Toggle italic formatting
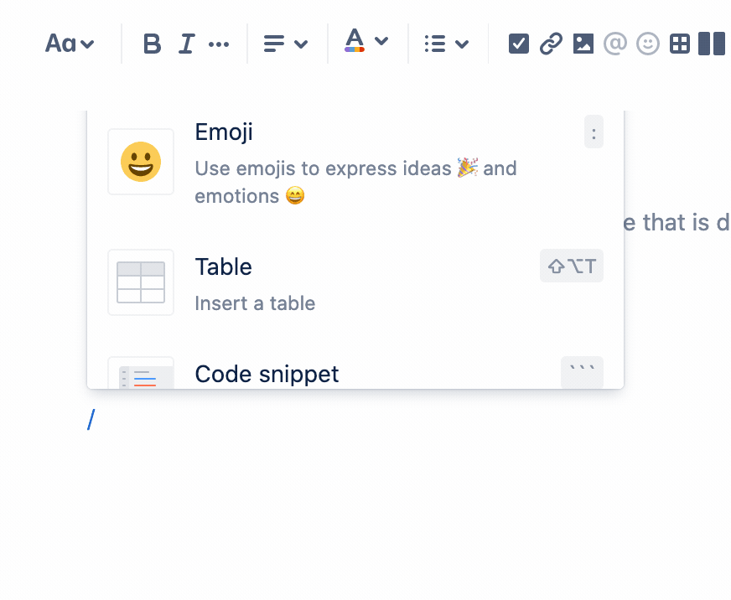This screenshot has height=600, width=731. tap(186, 44)
